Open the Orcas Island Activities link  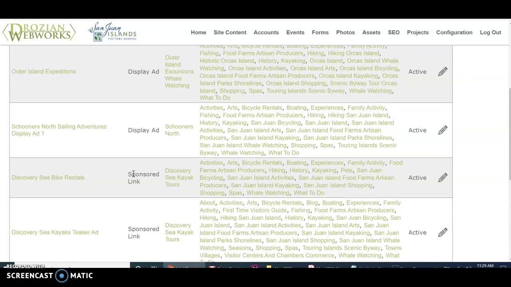point(257,68)
